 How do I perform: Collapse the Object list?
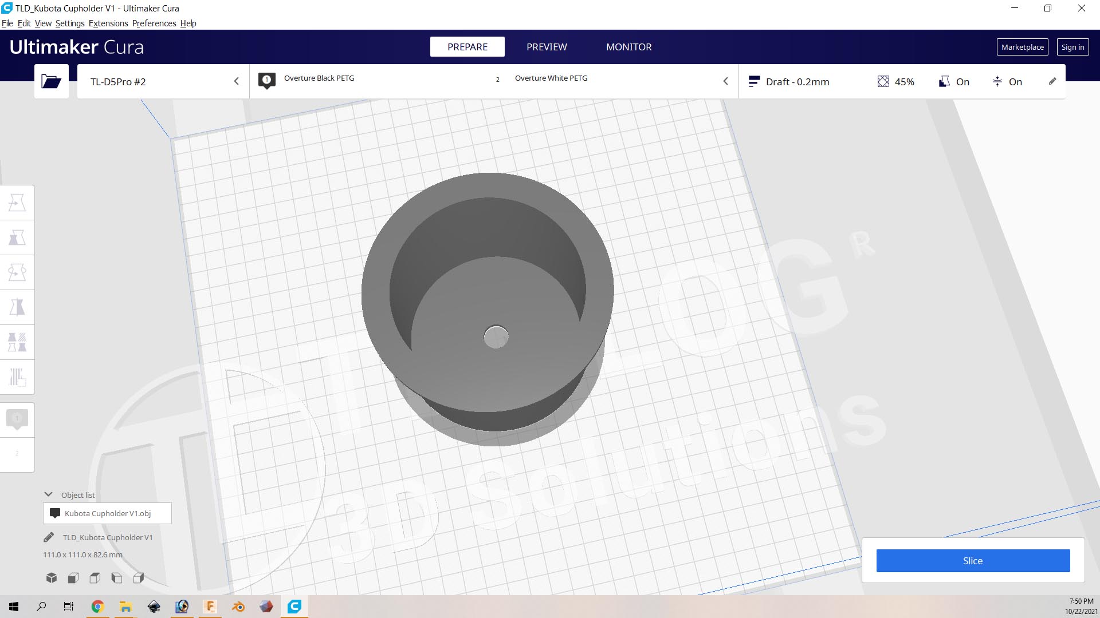(x=49, y=494)
